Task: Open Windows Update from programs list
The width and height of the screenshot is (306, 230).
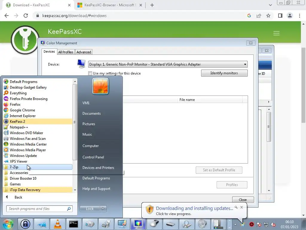Action: tap(38, 156)
